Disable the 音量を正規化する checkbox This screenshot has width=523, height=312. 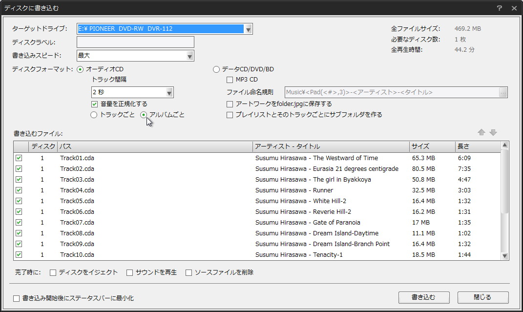(x=94, y=104)
